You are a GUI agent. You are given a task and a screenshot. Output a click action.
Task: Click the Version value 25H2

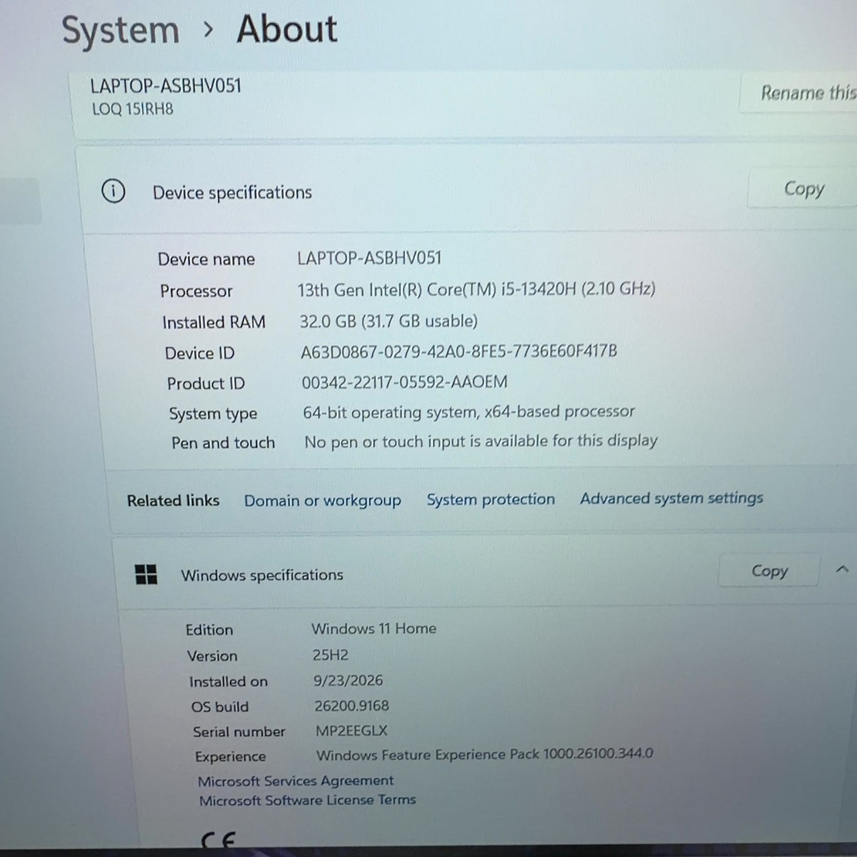click(x=330, y=654)
